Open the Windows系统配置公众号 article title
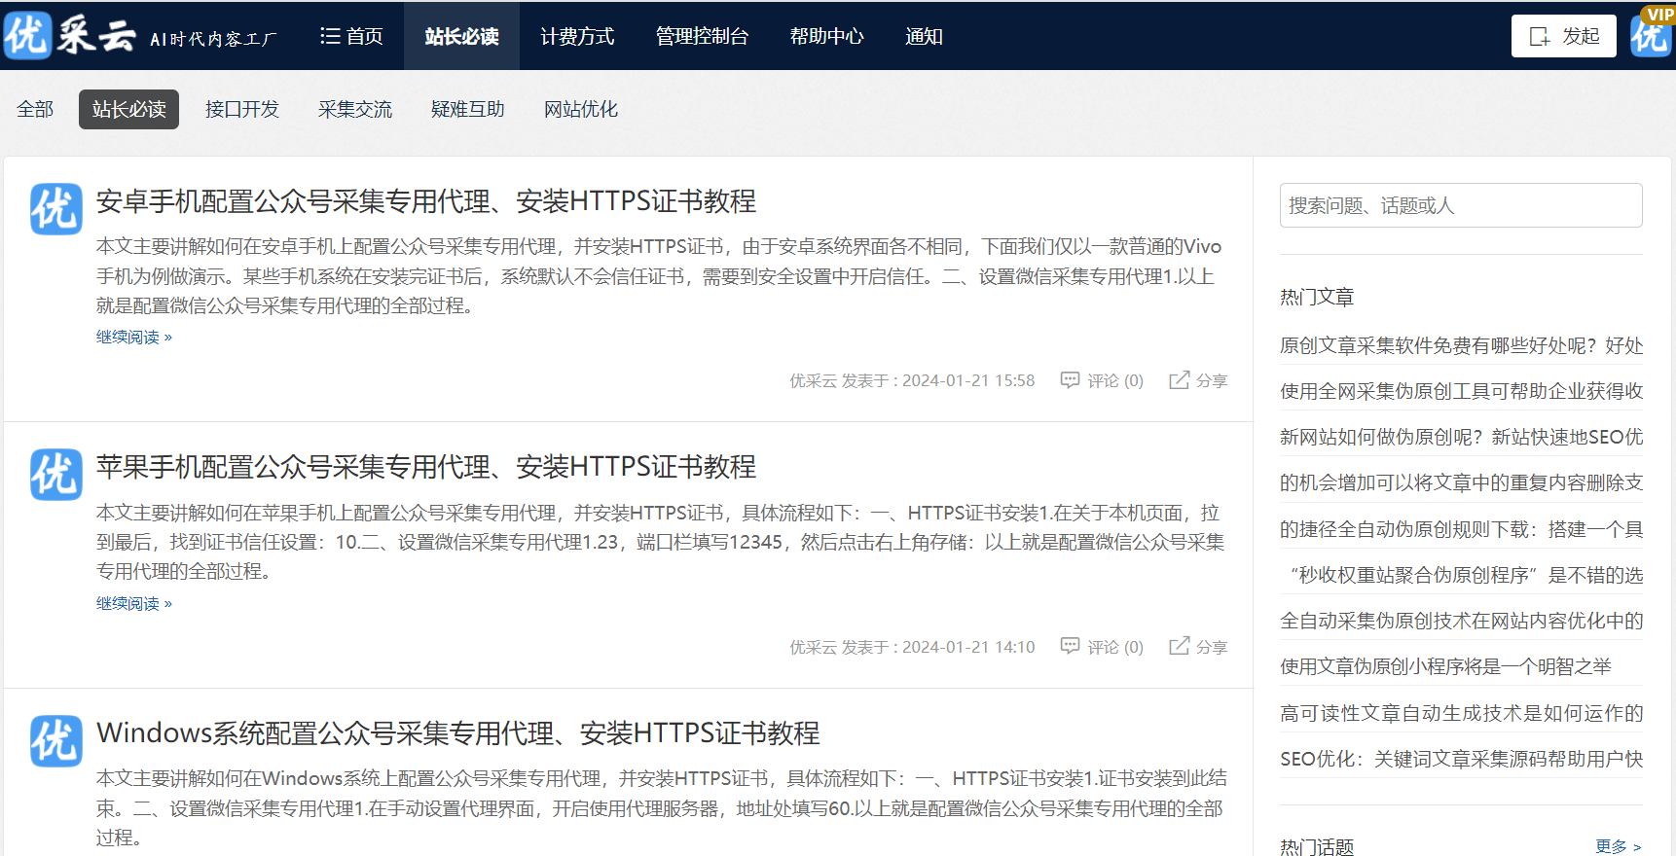The height and width of the screenshot is (856, 1676). pos(457,732)
